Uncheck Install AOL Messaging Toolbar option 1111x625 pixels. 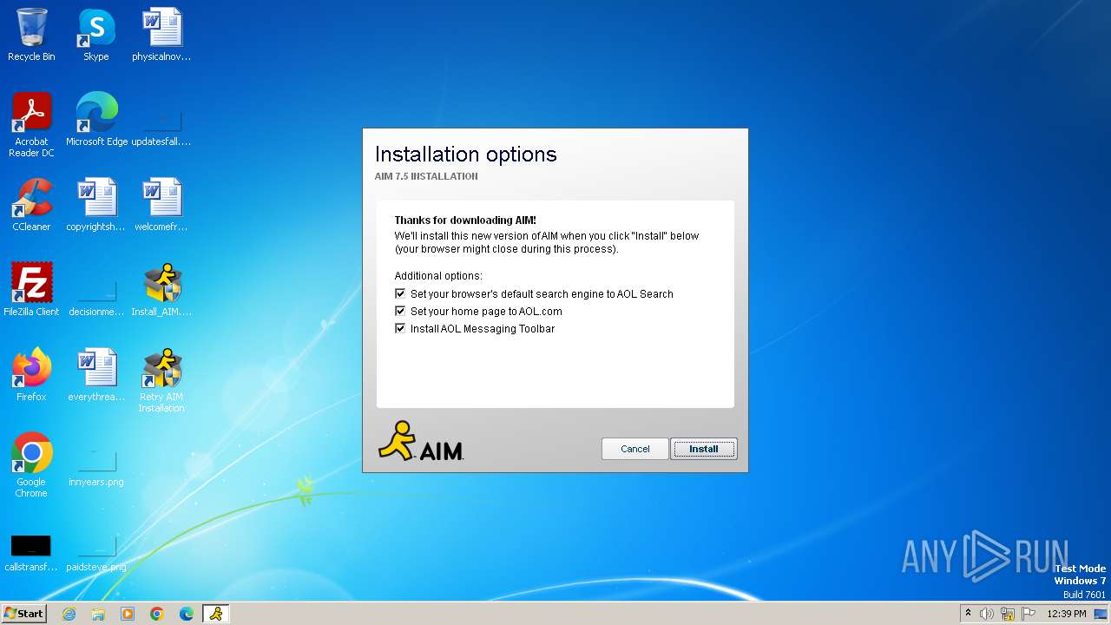click(400, 328)
